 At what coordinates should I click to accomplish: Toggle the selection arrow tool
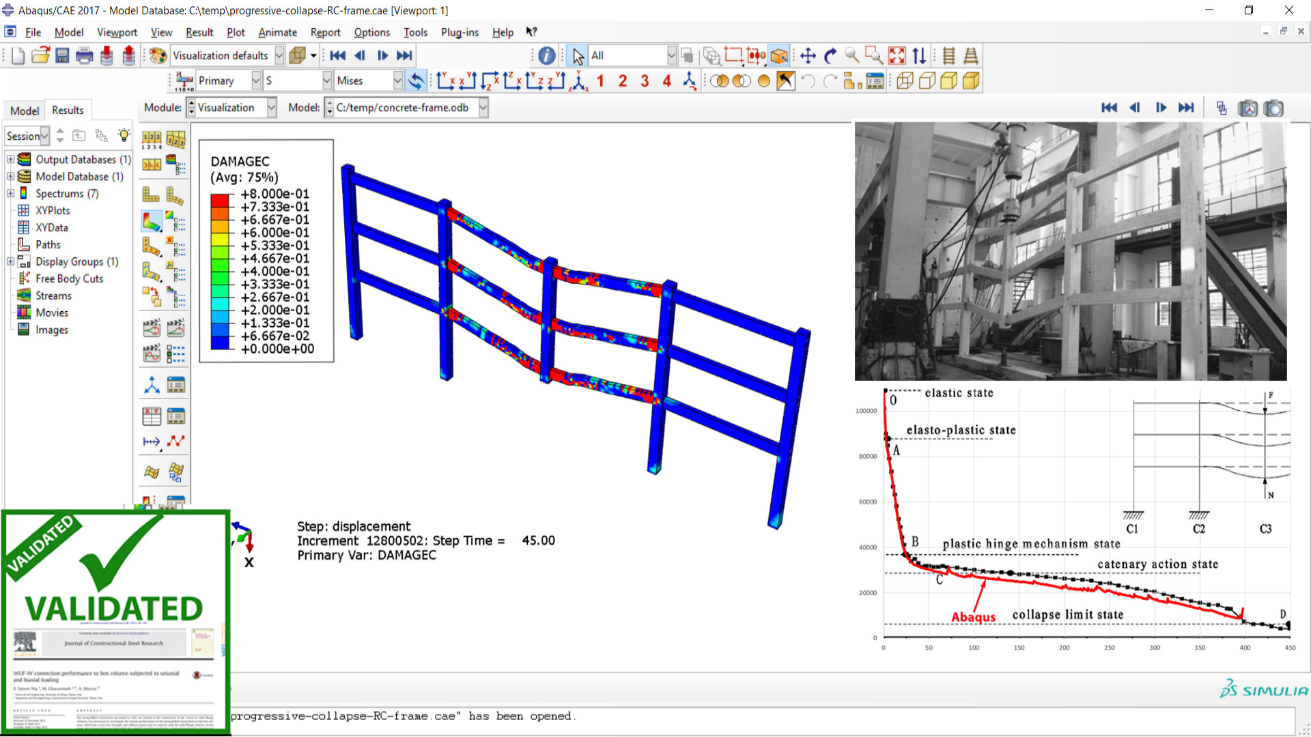pyautogui.click(x=578, y=56)
